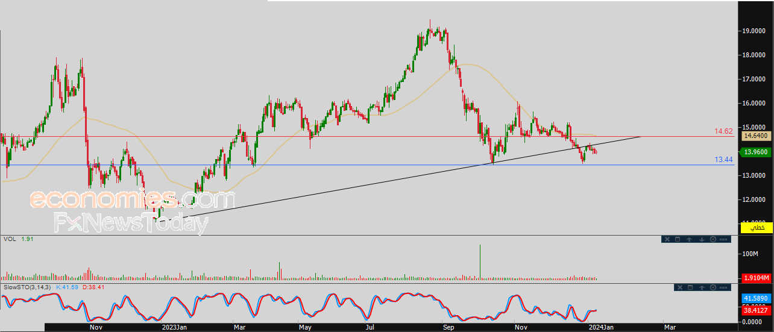This screenshot has width=774, height=332.
Task: Click the yellow Arabic chart-type label
Action: [x=756, y=227]
